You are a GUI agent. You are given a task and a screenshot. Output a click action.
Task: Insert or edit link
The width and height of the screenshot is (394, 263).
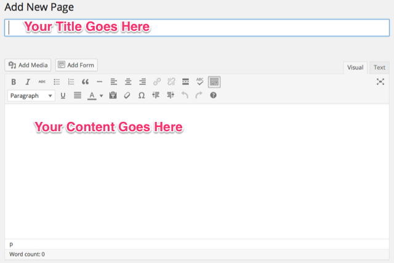pos(157,82)
